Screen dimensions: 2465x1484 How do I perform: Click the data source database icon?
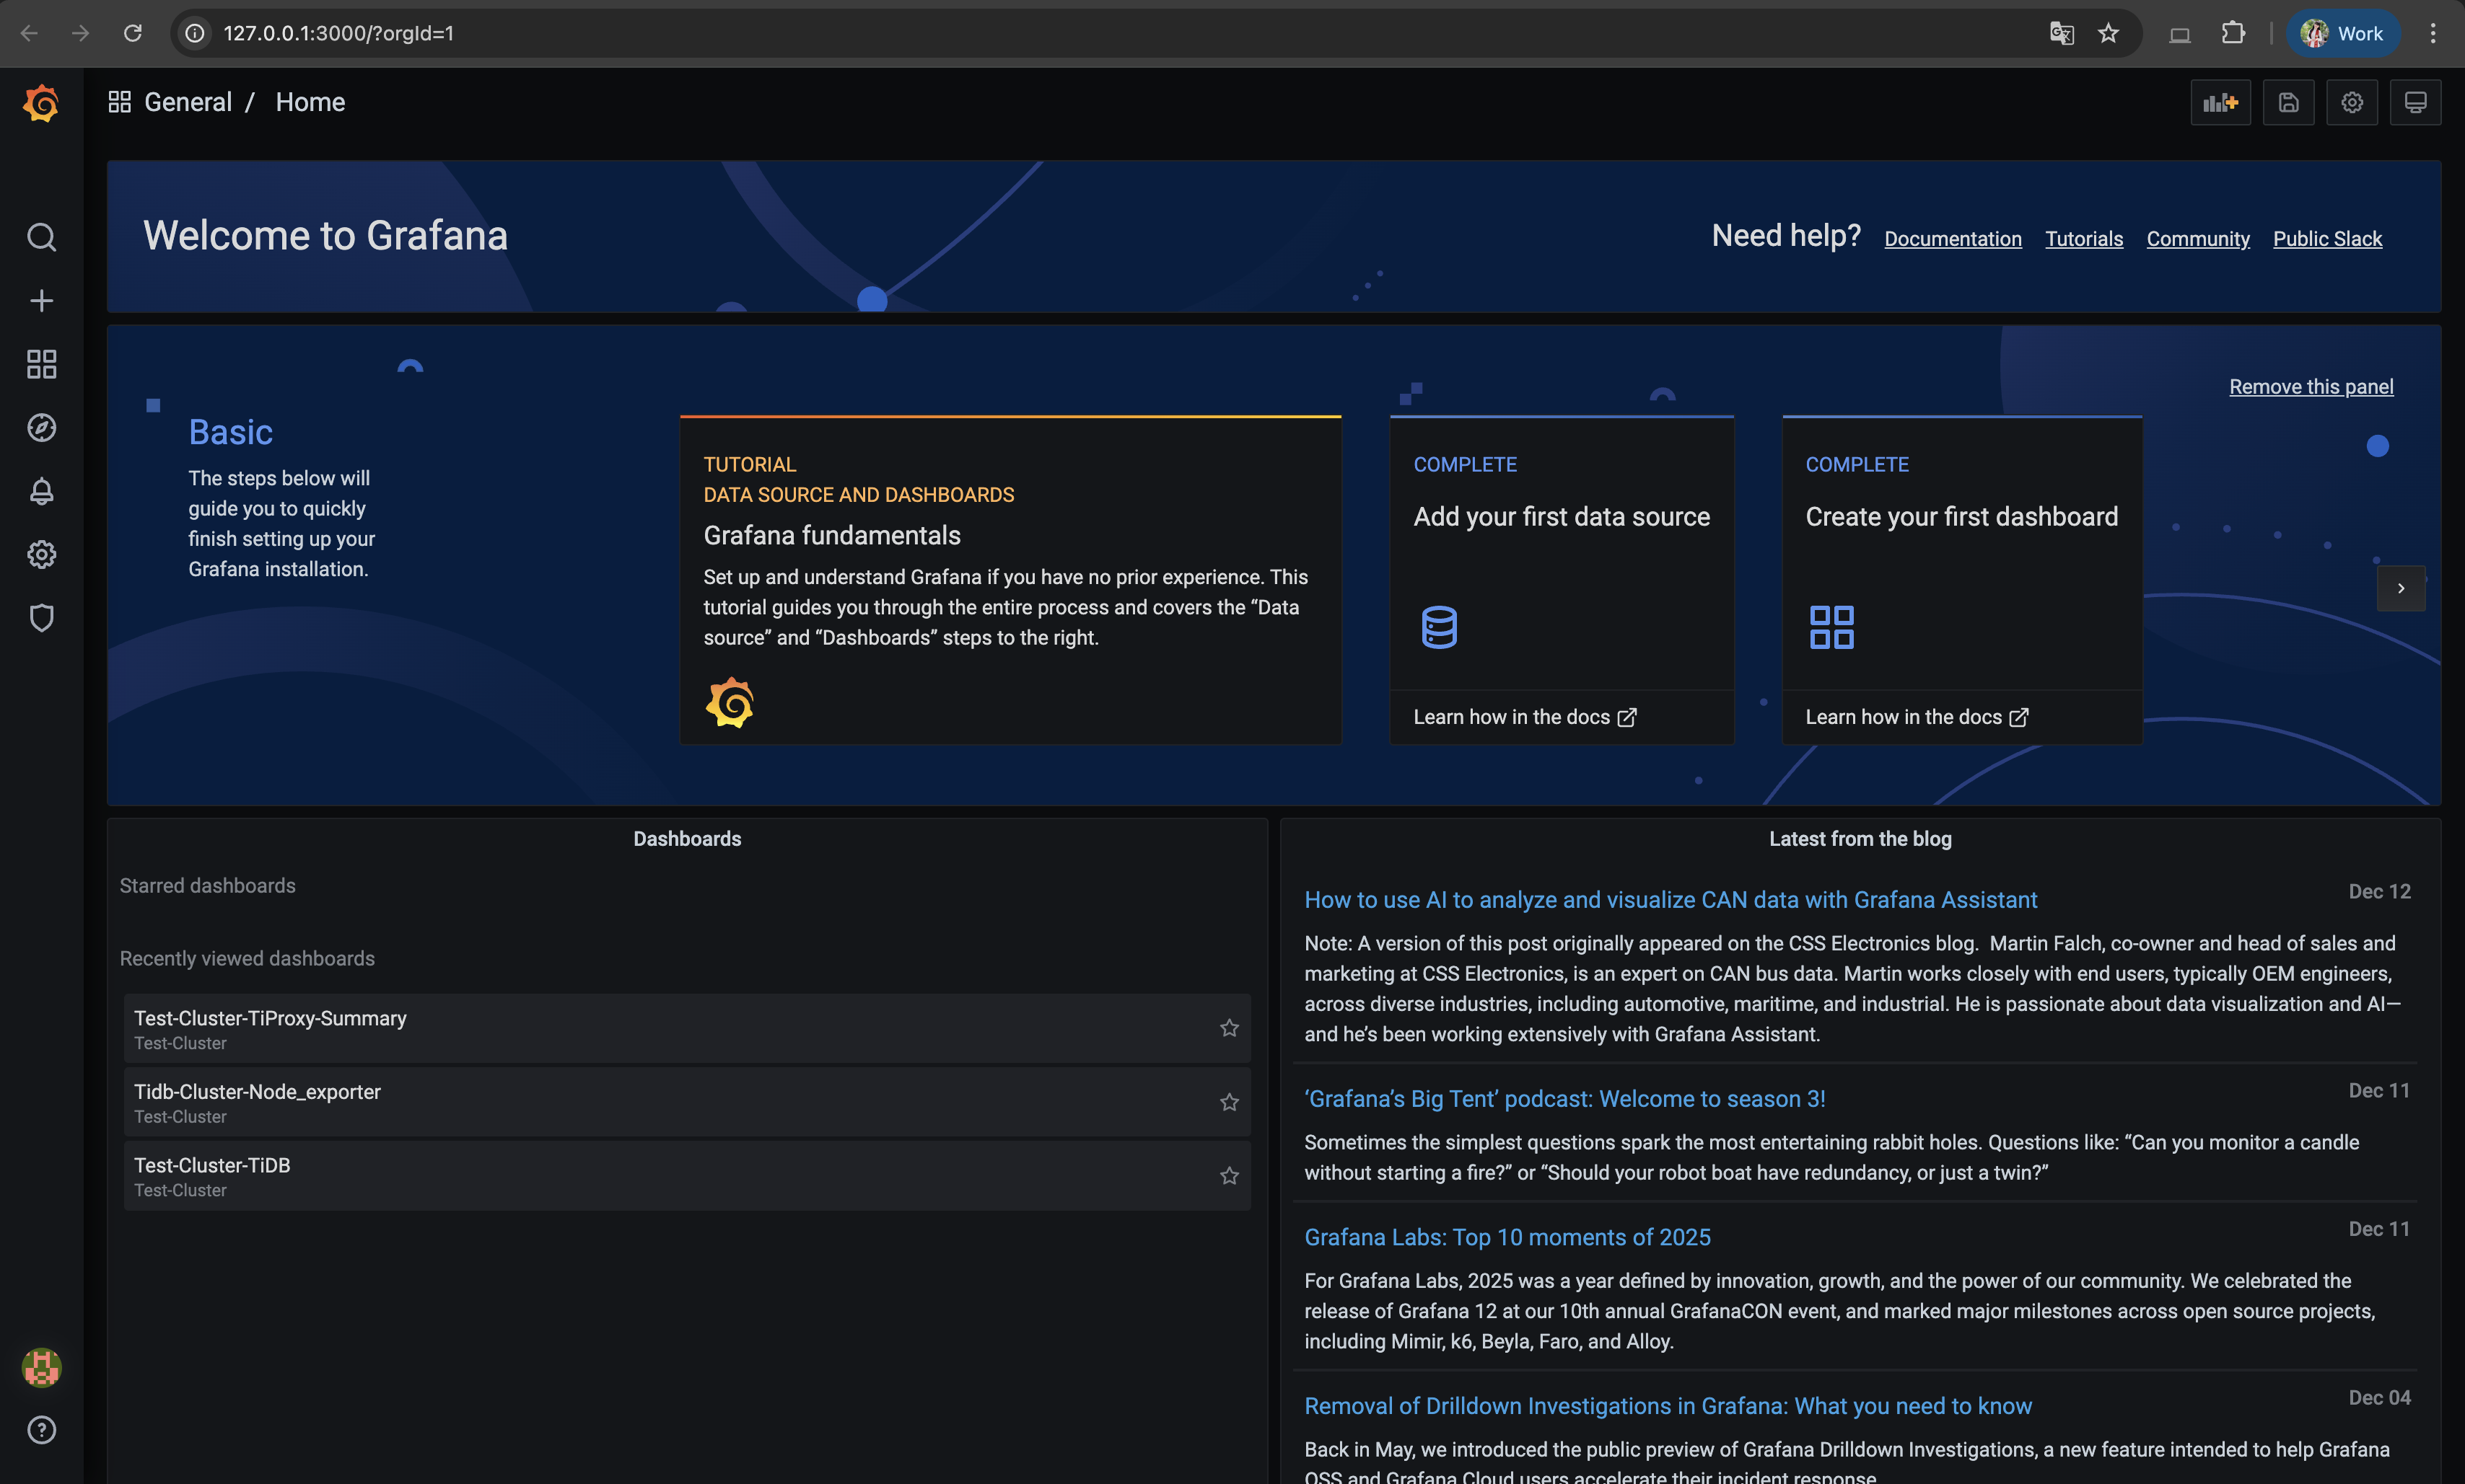(1440, 627)
